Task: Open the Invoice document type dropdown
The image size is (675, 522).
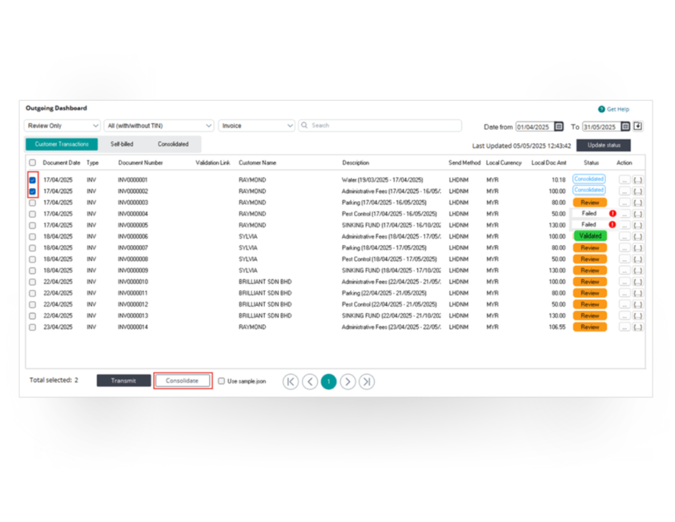Action: 256,126
